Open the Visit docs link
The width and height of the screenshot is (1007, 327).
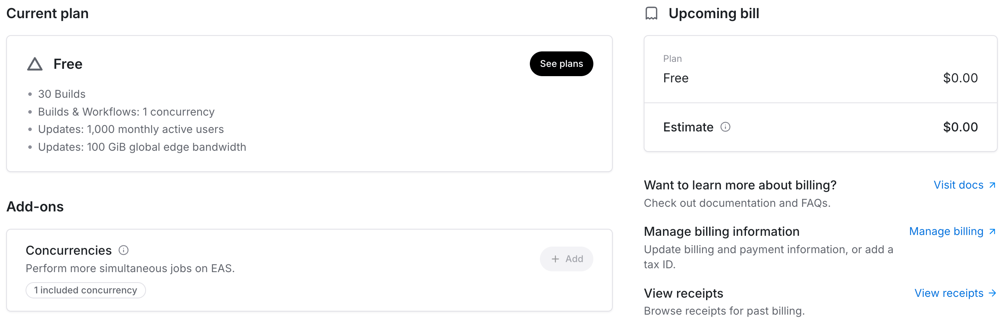point(958,185)
